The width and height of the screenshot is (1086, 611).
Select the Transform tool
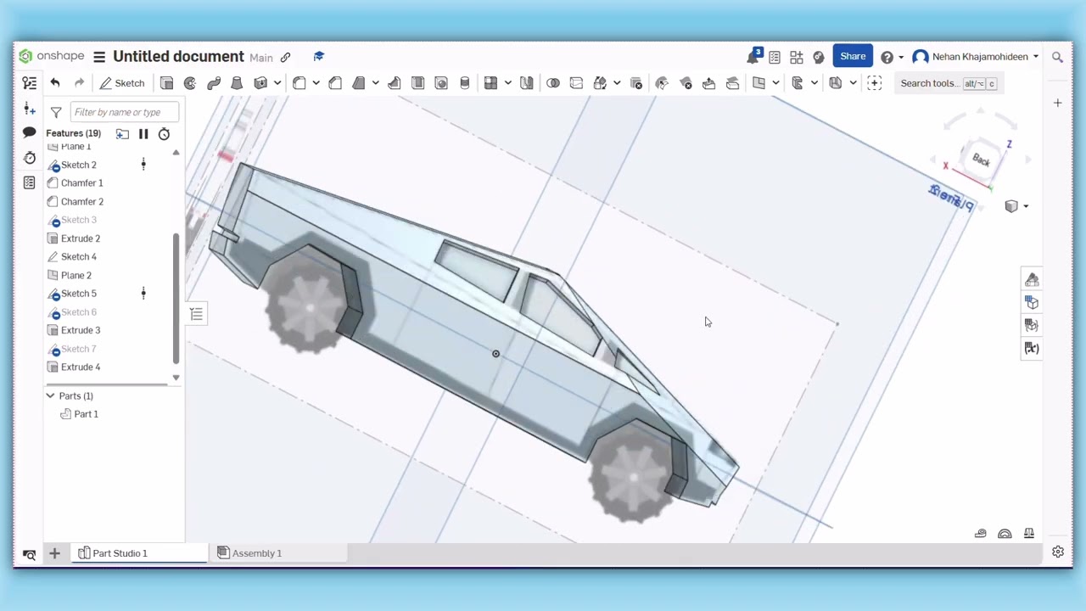[600, 83]
